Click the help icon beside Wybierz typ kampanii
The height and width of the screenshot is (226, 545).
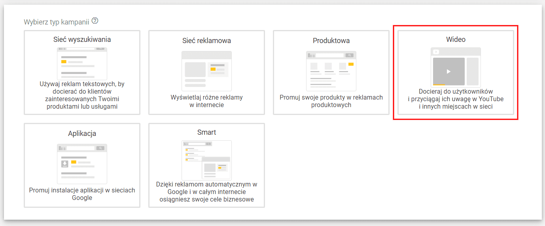(95, 21)
